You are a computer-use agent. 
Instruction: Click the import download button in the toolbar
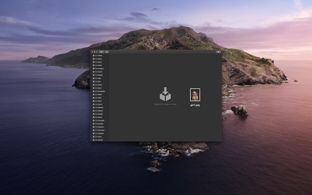[106, 52]
